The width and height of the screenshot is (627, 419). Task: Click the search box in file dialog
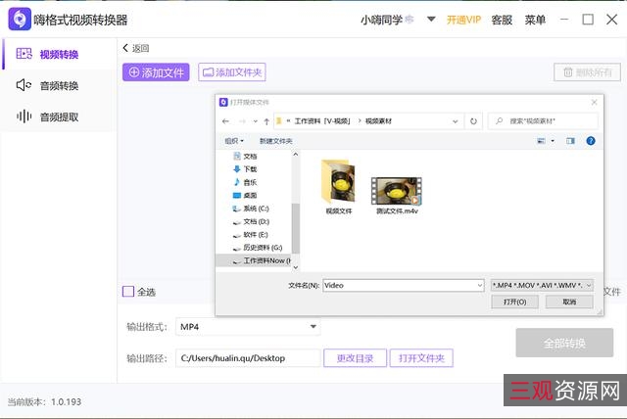(x=543, y=121)
